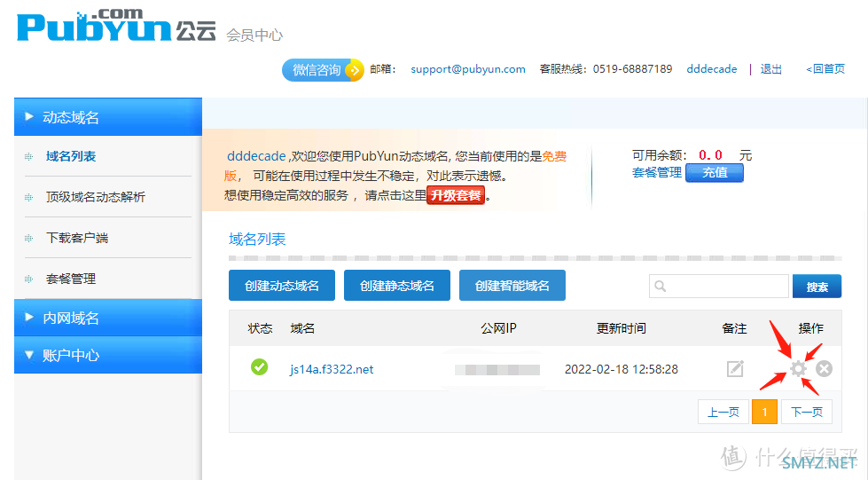Go to previous page with 上一页

723,412
